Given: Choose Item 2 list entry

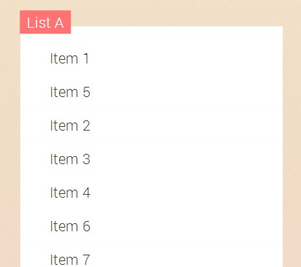Looking at the screenshot, I should [152, 125].
